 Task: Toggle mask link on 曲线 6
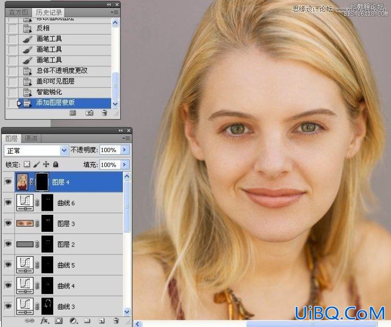(x=37, y=202)
